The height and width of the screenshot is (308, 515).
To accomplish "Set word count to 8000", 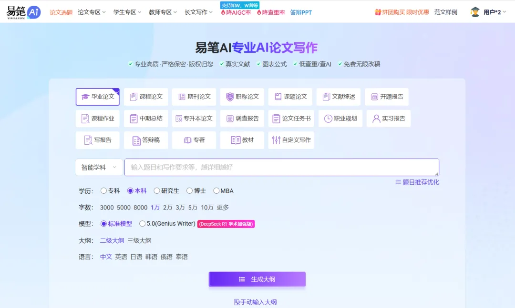I will 140,207.
